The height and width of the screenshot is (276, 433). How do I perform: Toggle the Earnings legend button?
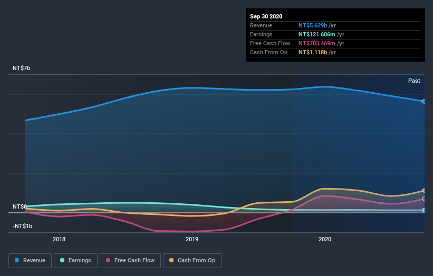(x=75, y=261)
